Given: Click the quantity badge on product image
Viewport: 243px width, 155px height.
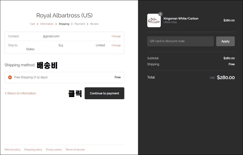Looking at the screenshot, I should [160, 14].
